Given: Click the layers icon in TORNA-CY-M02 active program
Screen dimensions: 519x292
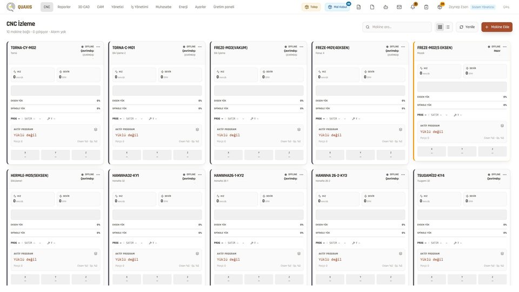Looking at the screenshot, I should click(96, 129).
